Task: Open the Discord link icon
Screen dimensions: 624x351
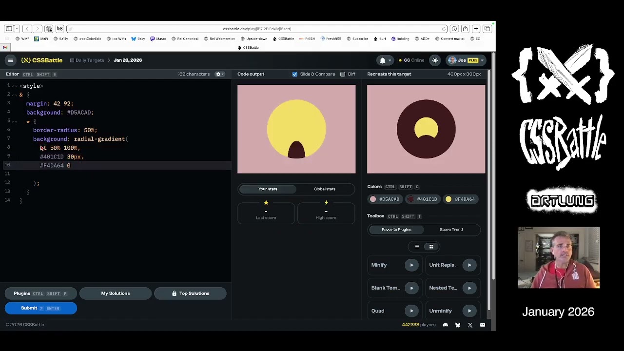Action: pyautogui.click(x=445, y=325)
